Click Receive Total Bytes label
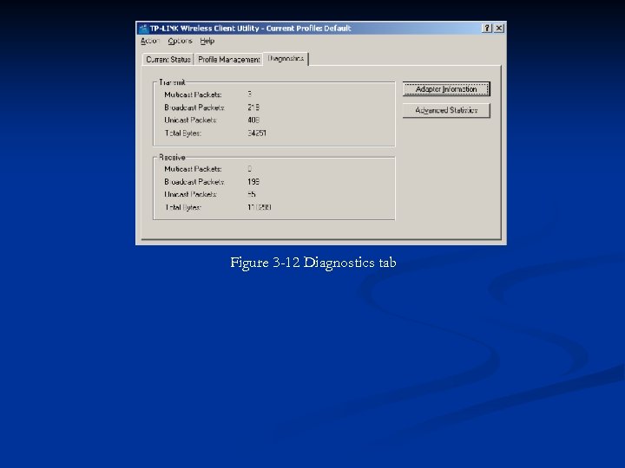Image resolution: width=625 pixels, height=468 pixels. (183, 207)
